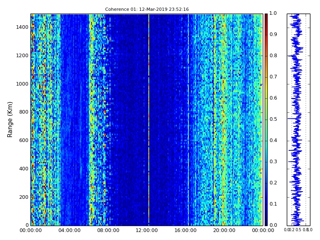Click the 1400 tick label on the range axis
This screenshot has height=240, width=320.
(x=22, y=27)
